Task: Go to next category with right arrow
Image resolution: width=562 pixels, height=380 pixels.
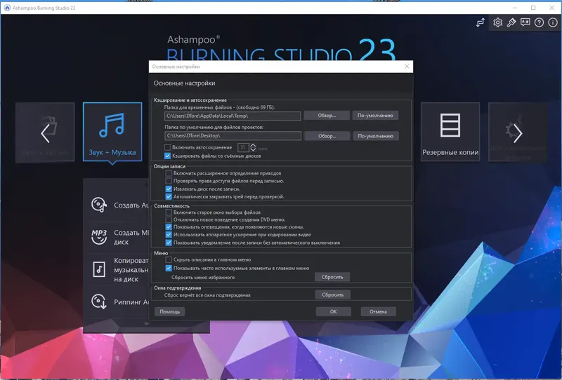Action: (x=518, y=133)
